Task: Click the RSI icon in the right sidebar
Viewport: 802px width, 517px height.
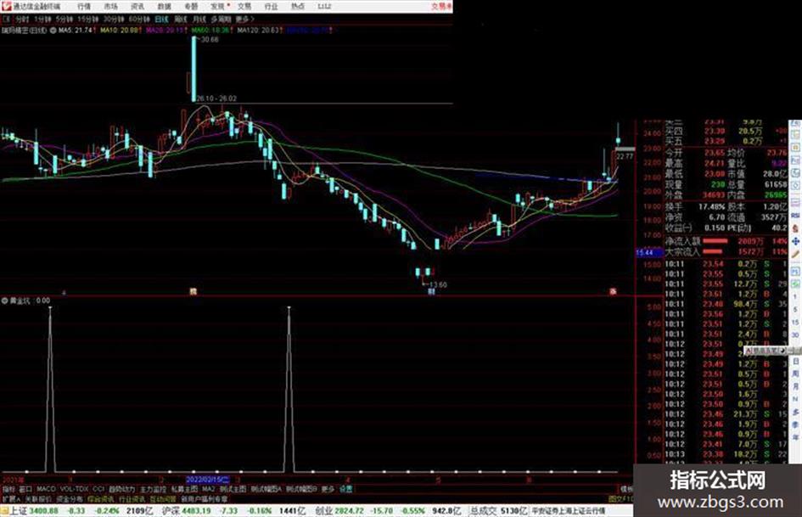Action: tap(795, 216)
